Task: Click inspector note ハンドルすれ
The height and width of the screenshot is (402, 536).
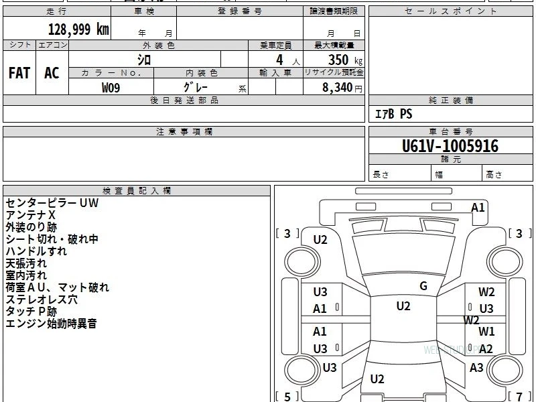Action: 36,251
